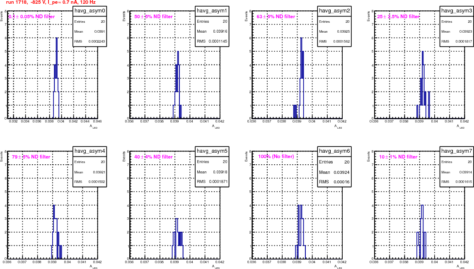Click the 79 ± 5% ND filter label

[x=31, y=157]
